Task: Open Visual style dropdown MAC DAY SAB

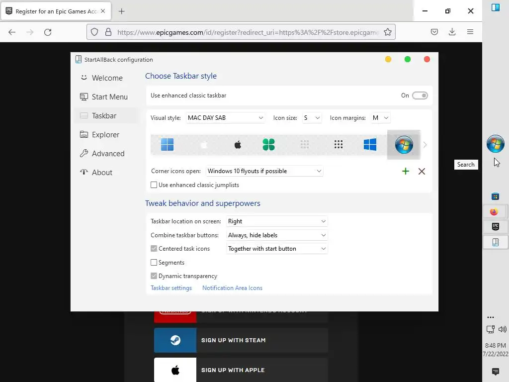Action: coord(226,118)
